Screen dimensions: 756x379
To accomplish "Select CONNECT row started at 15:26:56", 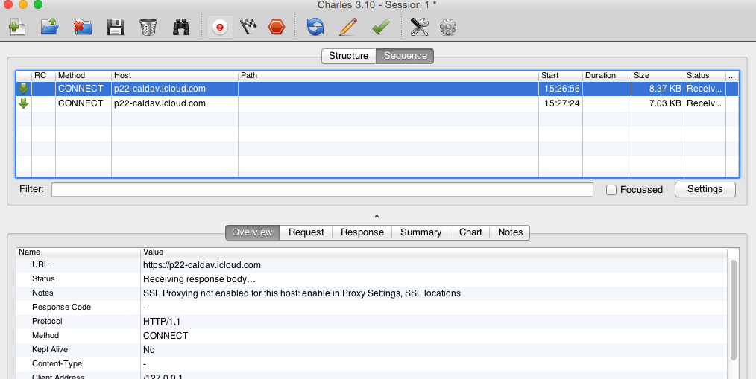I will 377,89.
